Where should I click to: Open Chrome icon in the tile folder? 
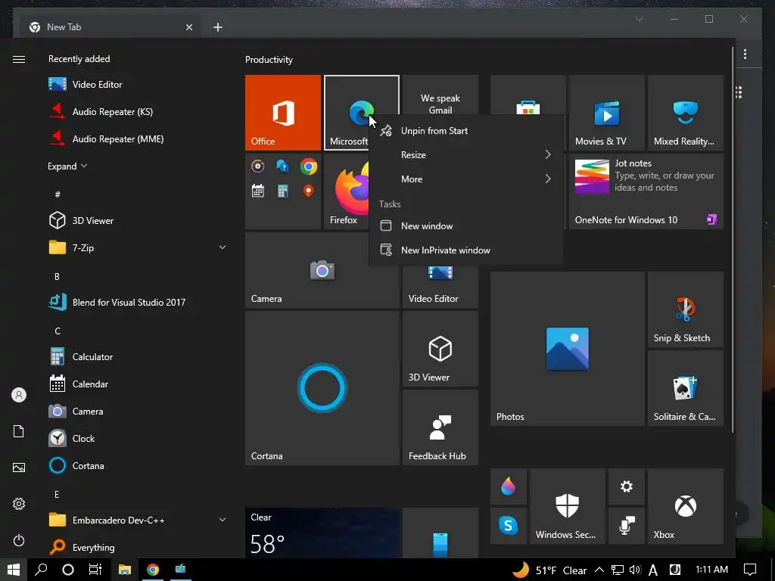click(309, 166)
